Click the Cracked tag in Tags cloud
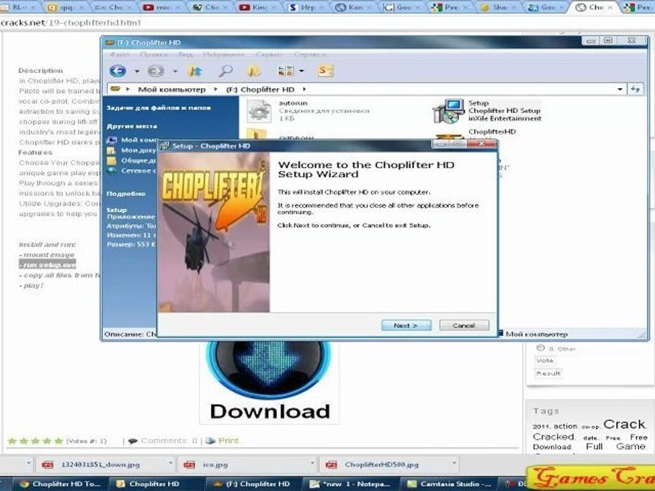This screenshot has height=491, width=655. point(554,436)
